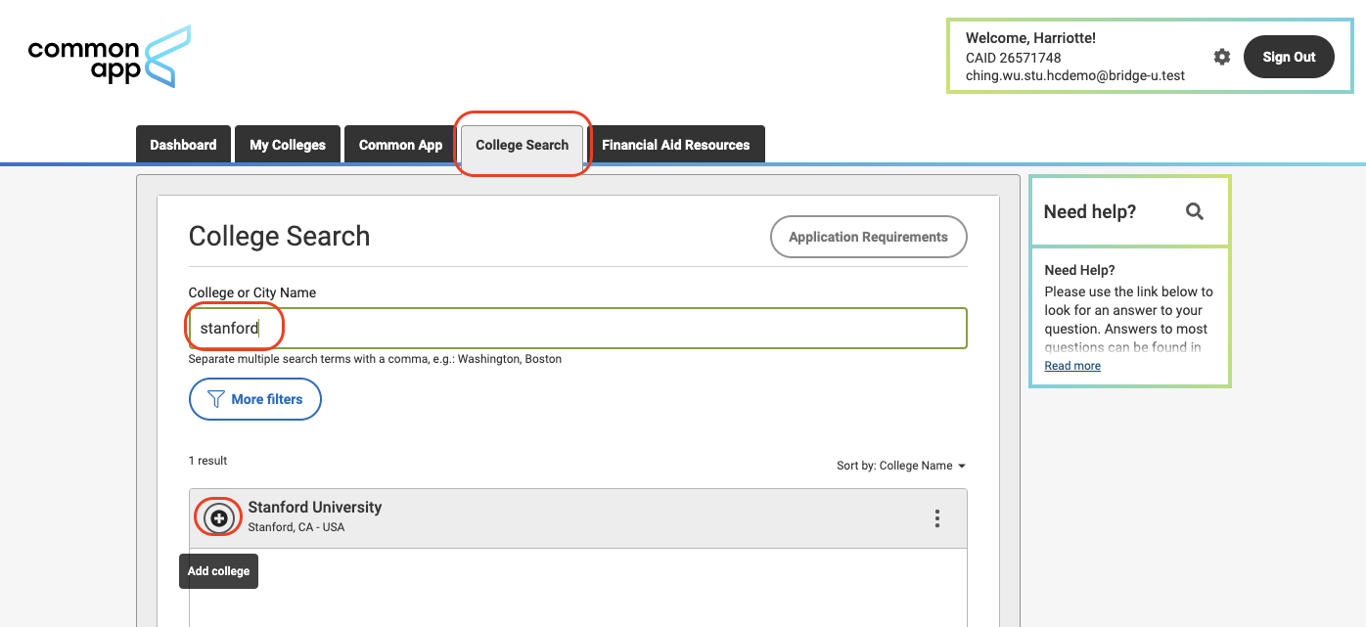This screenshot has height=627, width=1366.
Task: Open Stanford University more options menu
Action: (x=937, y=518)
